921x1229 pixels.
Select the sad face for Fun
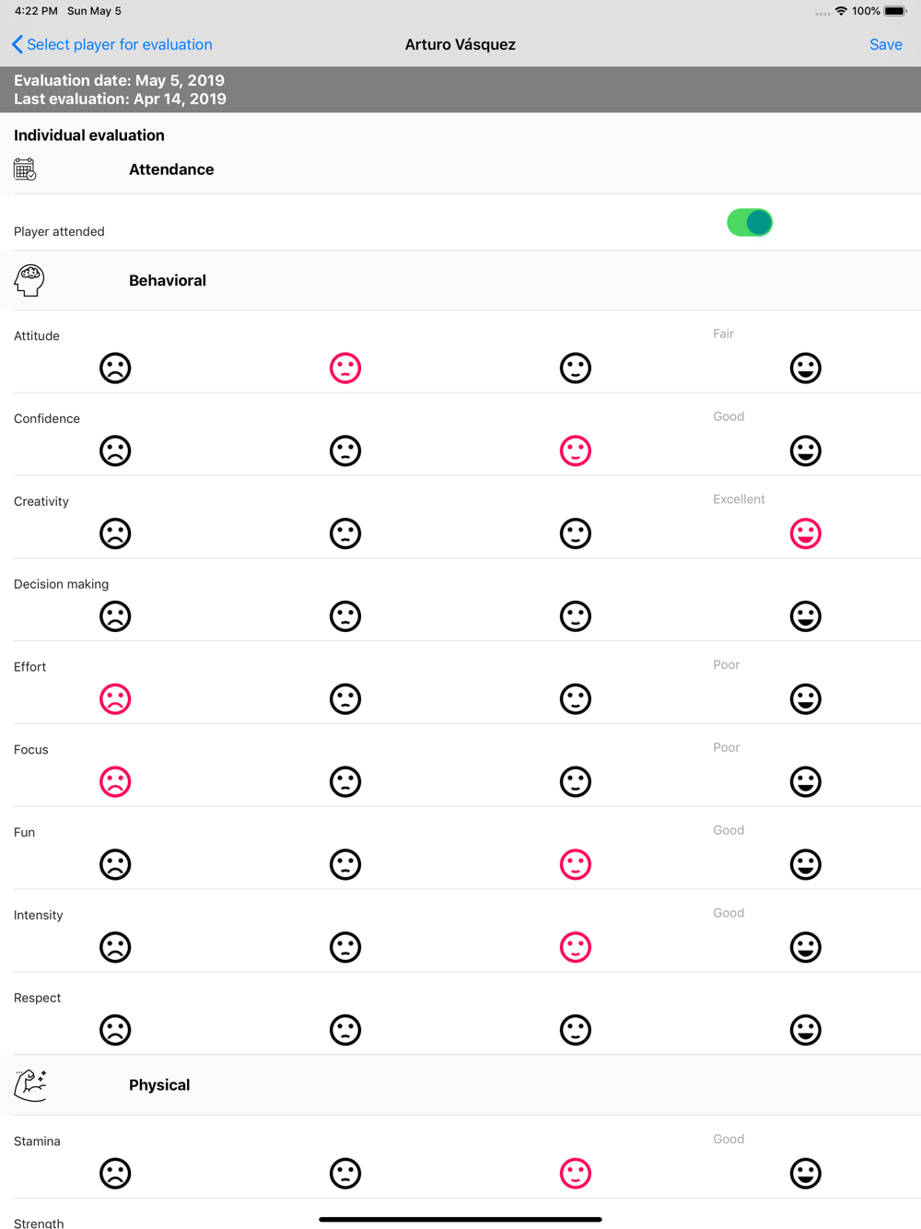[x=115, y=865]
